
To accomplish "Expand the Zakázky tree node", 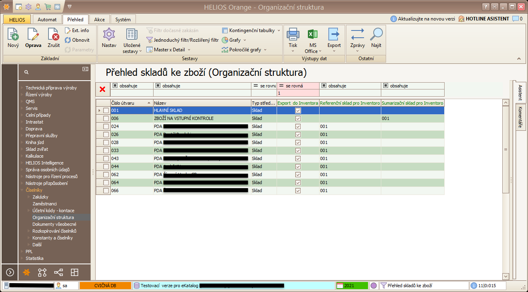I will click(x=28, y=197).
